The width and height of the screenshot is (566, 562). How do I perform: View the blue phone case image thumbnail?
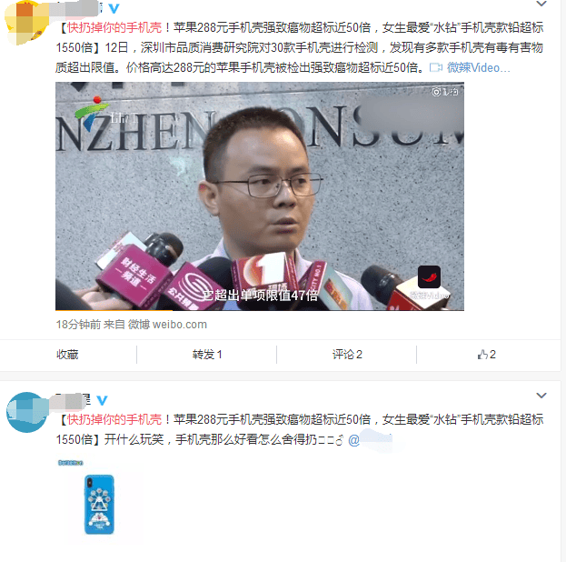coord(99,504)
